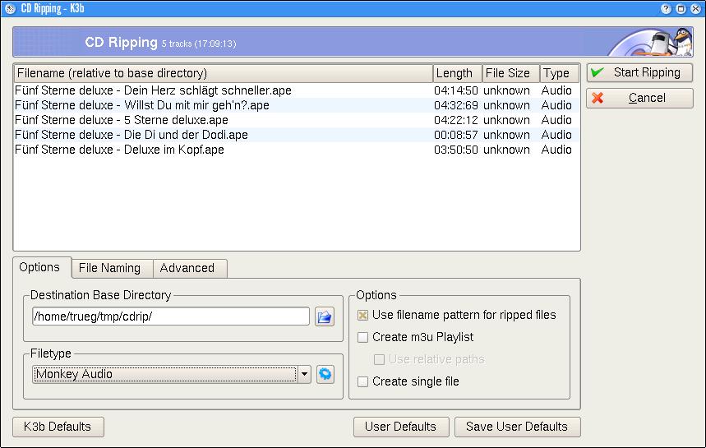
Task: Sort tracks by Length column header
Action: (458, 73)
